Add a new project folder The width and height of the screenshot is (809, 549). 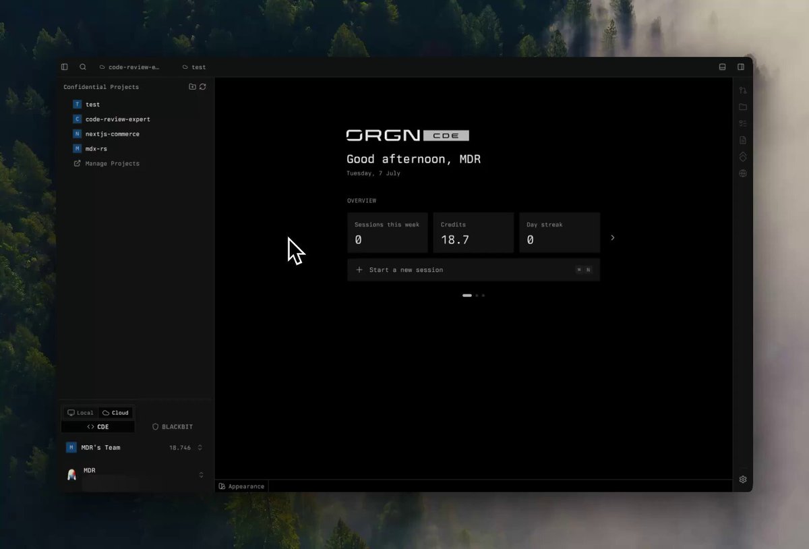tap(192, 87)
